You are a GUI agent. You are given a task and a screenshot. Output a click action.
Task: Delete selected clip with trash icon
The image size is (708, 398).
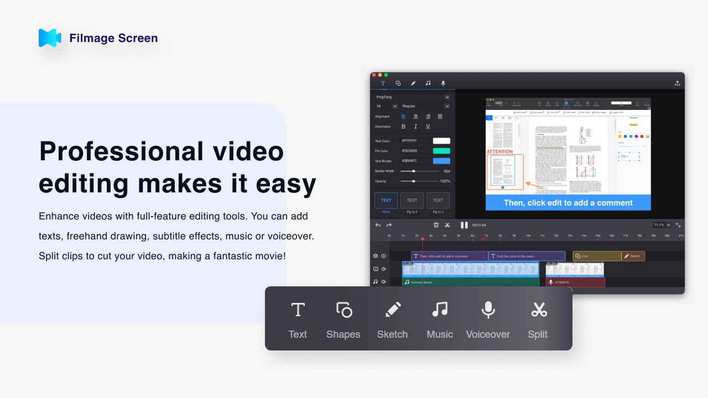436,225
